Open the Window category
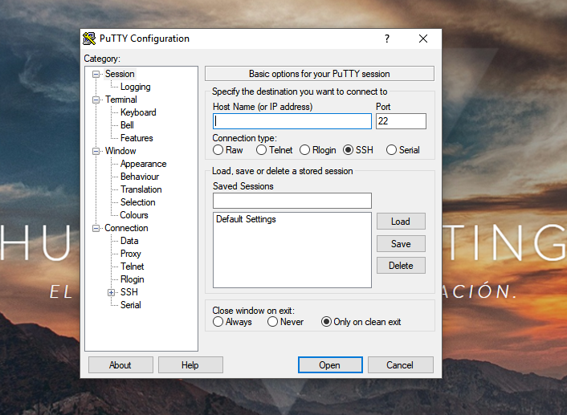The image size is (567, 415). coord(120,151)
